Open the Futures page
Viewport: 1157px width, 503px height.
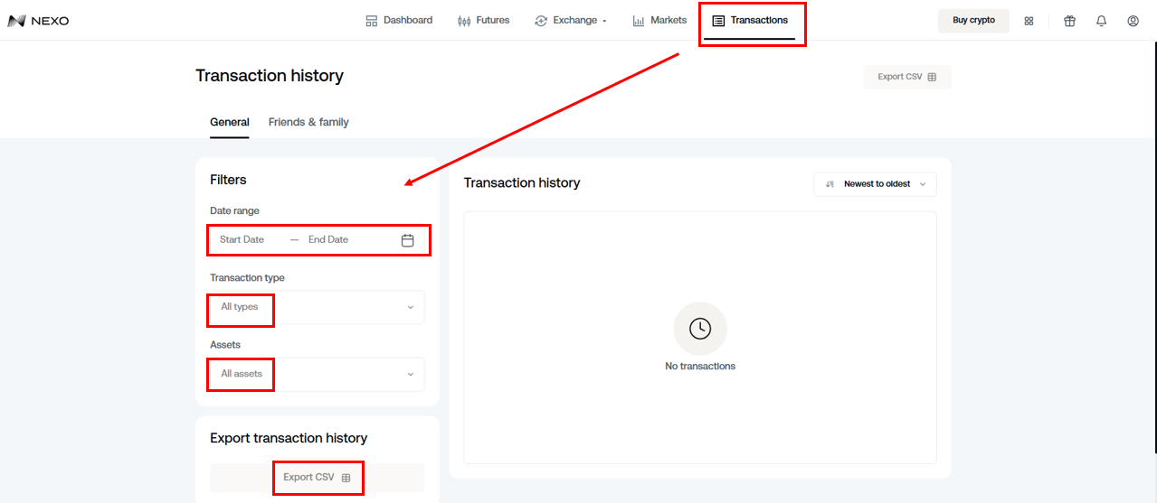(x=484, y=20)
